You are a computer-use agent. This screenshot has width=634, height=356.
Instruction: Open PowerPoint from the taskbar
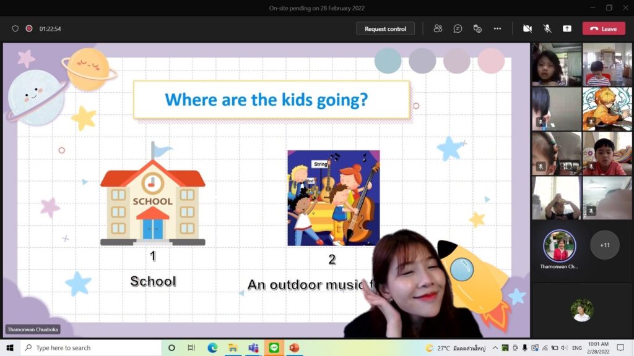coord(294,348)
